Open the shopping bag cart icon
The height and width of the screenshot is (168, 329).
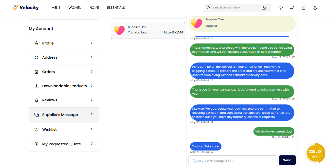(x=304, y=8)
